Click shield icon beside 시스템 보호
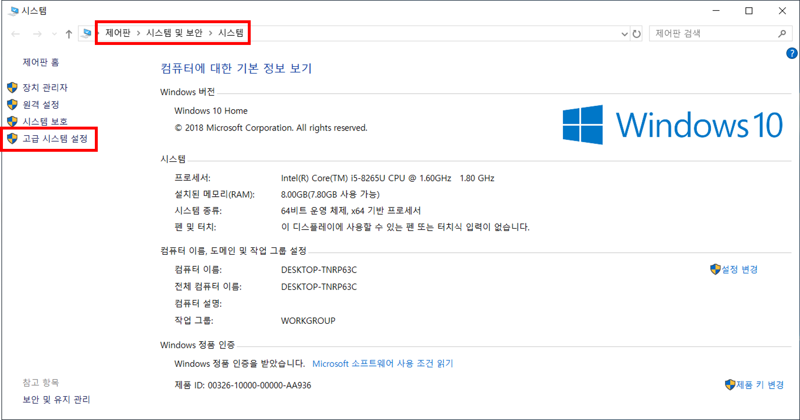 (13, 121)
